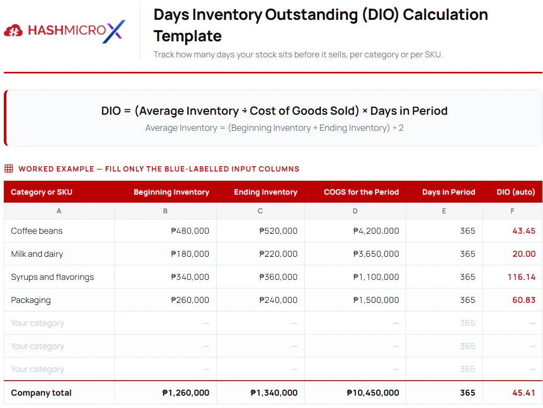Click the Packaging row label
Image resolution: width=543 pixels, height=408 pixels.
[x=31, y=300]
